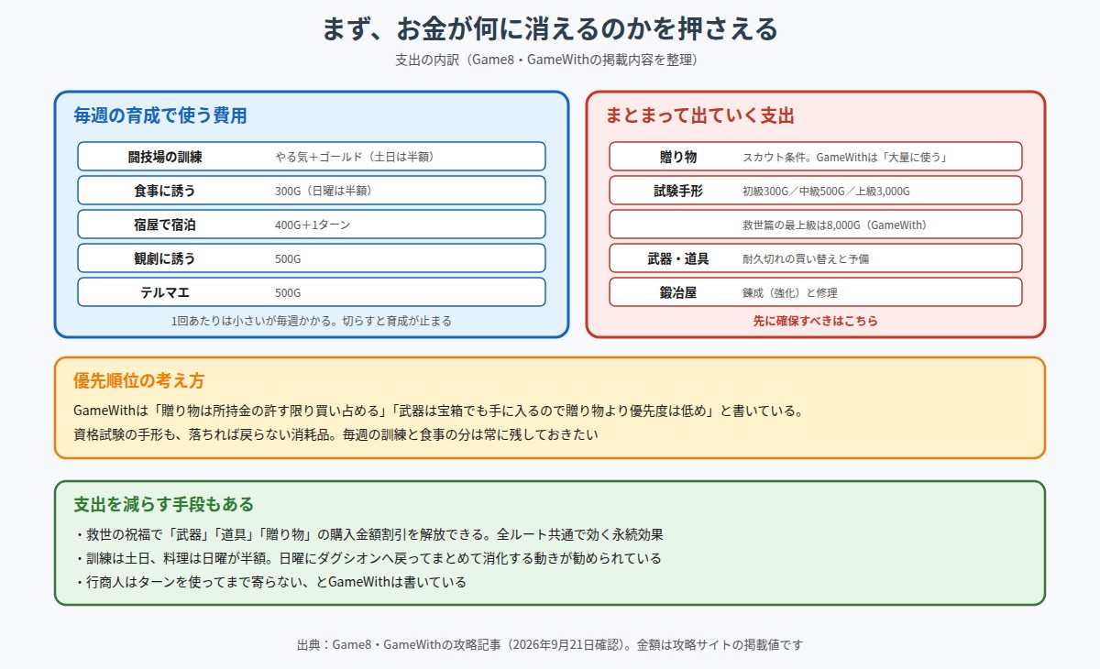The width and height of the screenshot is (1100, 669).
Task: Click the row label 武器・道具
Action: [x=678, y=258]
